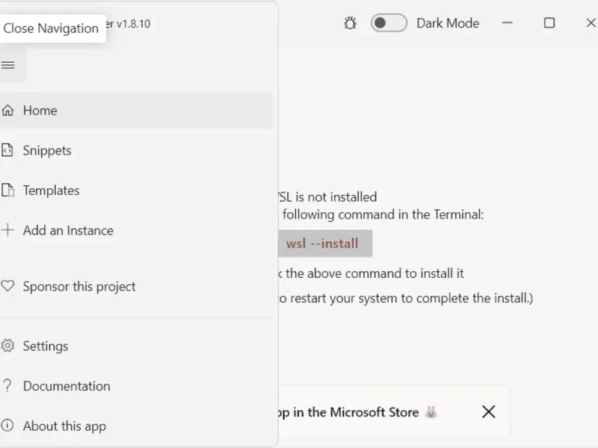The width and height of the screenshot is (598, 448).
Task: Dismiss the Microsoft Store banner
Action: (x=488, y=411)
